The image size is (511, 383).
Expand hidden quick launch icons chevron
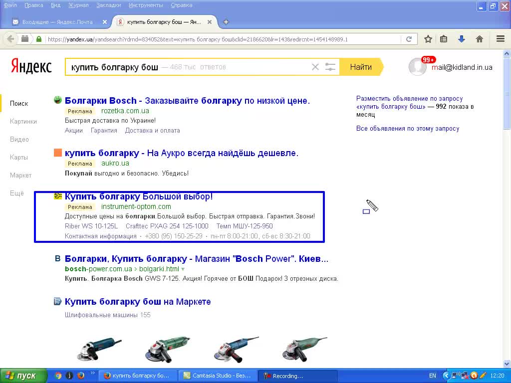point(92,373)
